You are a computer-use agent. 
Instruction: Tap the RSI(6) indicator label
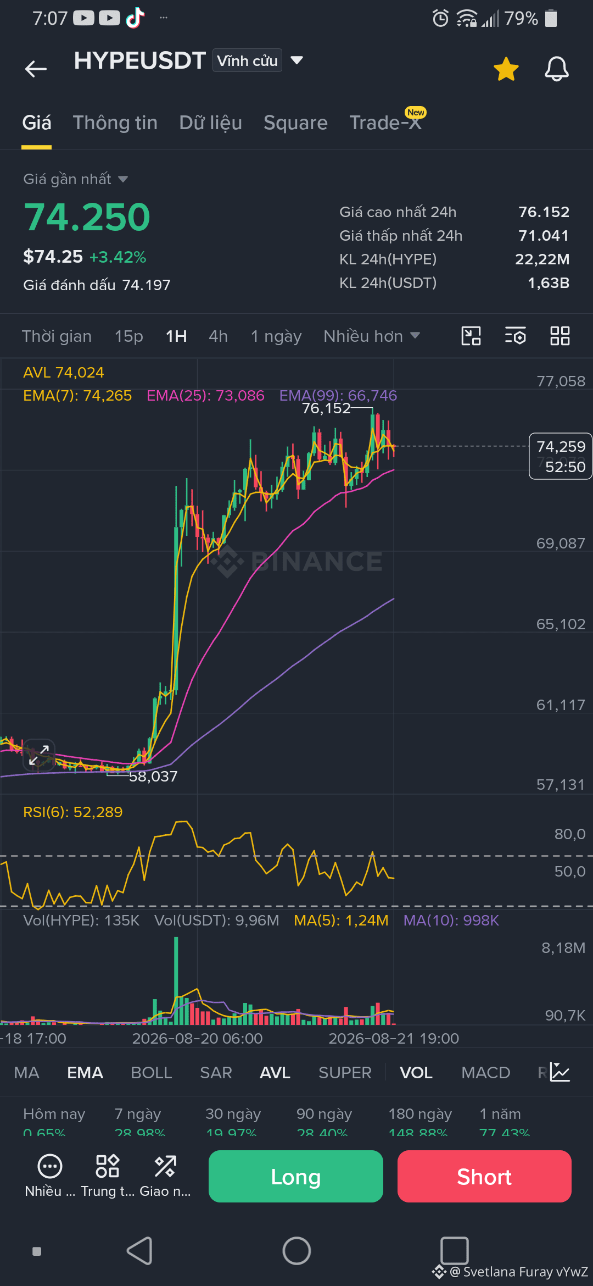[73, 812]
